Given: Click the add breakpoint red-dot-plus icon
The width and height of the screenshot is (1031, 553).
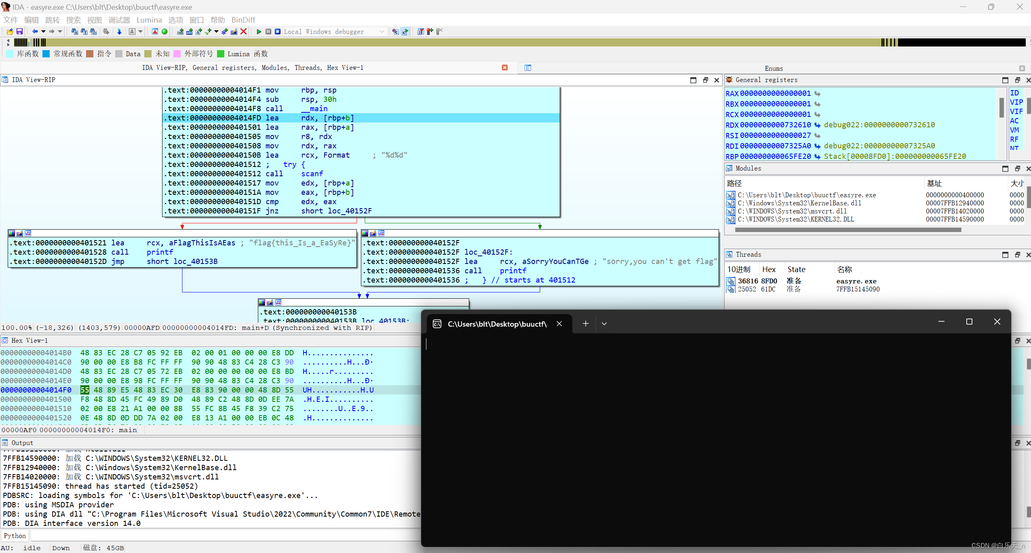Looking at the screenshot, I should point(430,32).
